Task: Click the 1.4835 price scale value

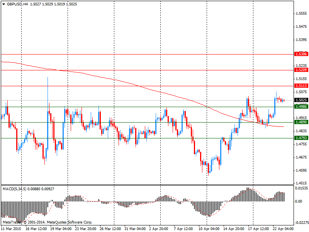Action: click(301, 131)
